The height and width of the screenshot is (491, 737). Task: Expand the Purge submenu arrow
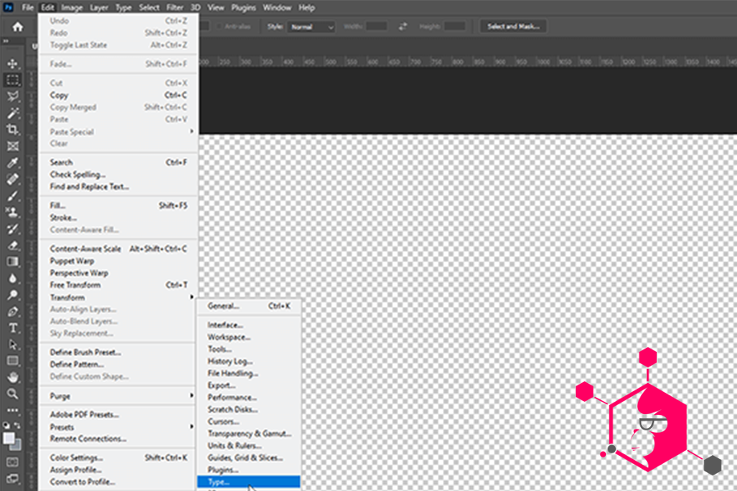coord(192,395)
